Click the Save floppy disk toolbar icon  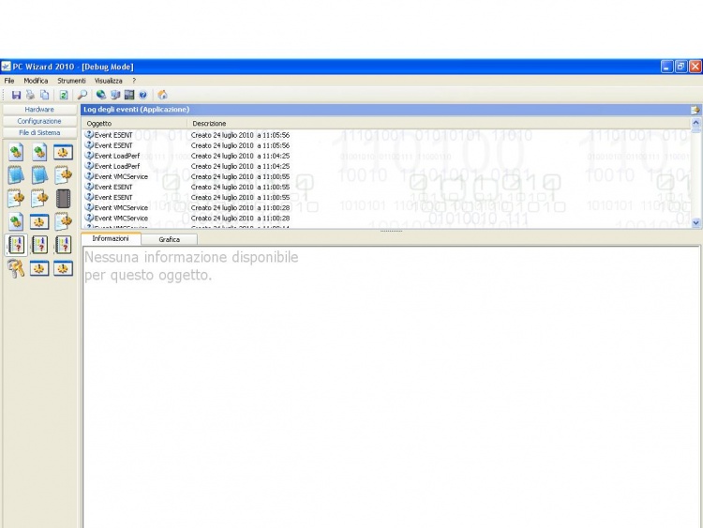point(16,95)
